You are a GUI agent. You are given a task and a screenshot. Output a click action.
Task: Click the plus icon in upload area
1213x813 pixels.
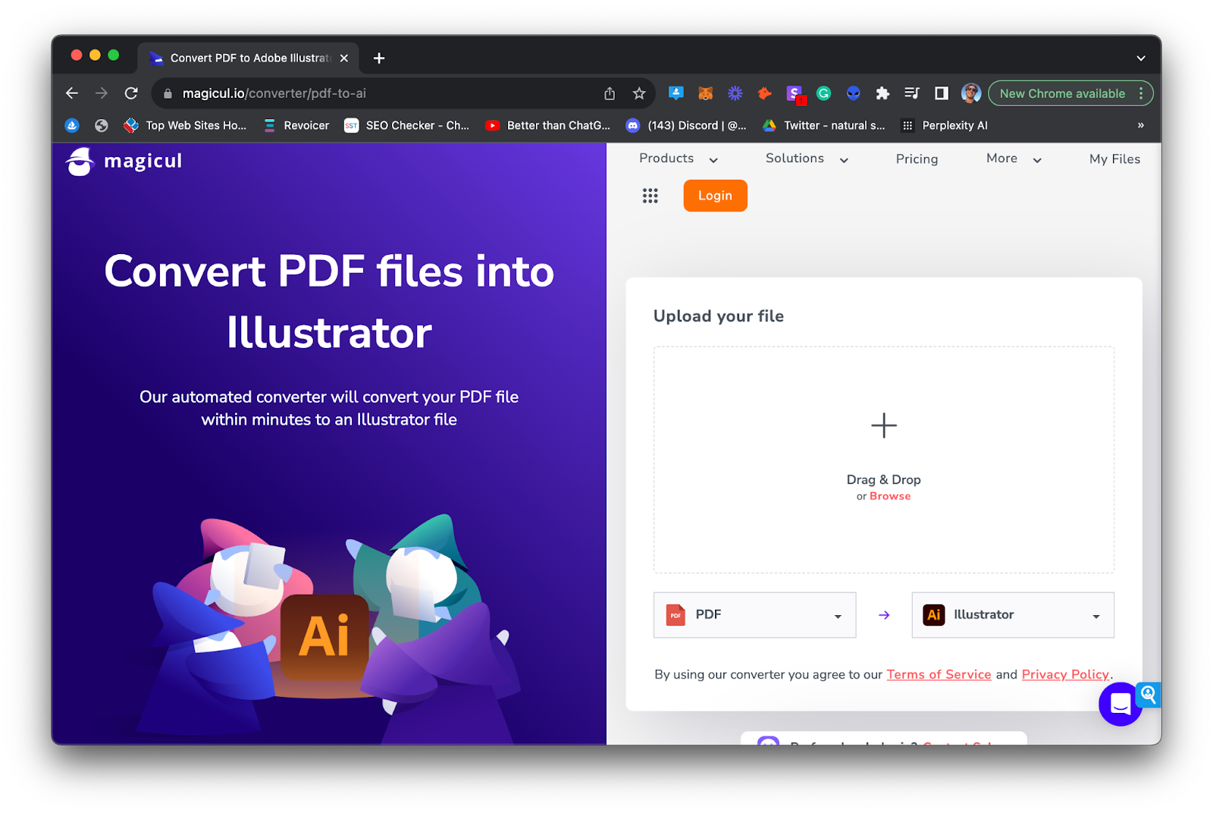click(884, 425)
